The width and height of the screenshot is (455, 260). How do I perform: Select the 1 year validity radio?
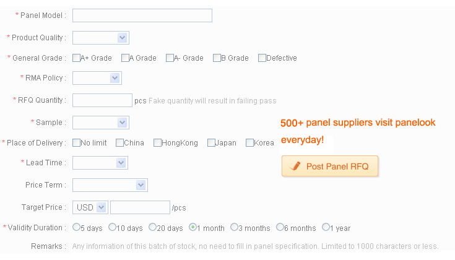click(326, 227)
